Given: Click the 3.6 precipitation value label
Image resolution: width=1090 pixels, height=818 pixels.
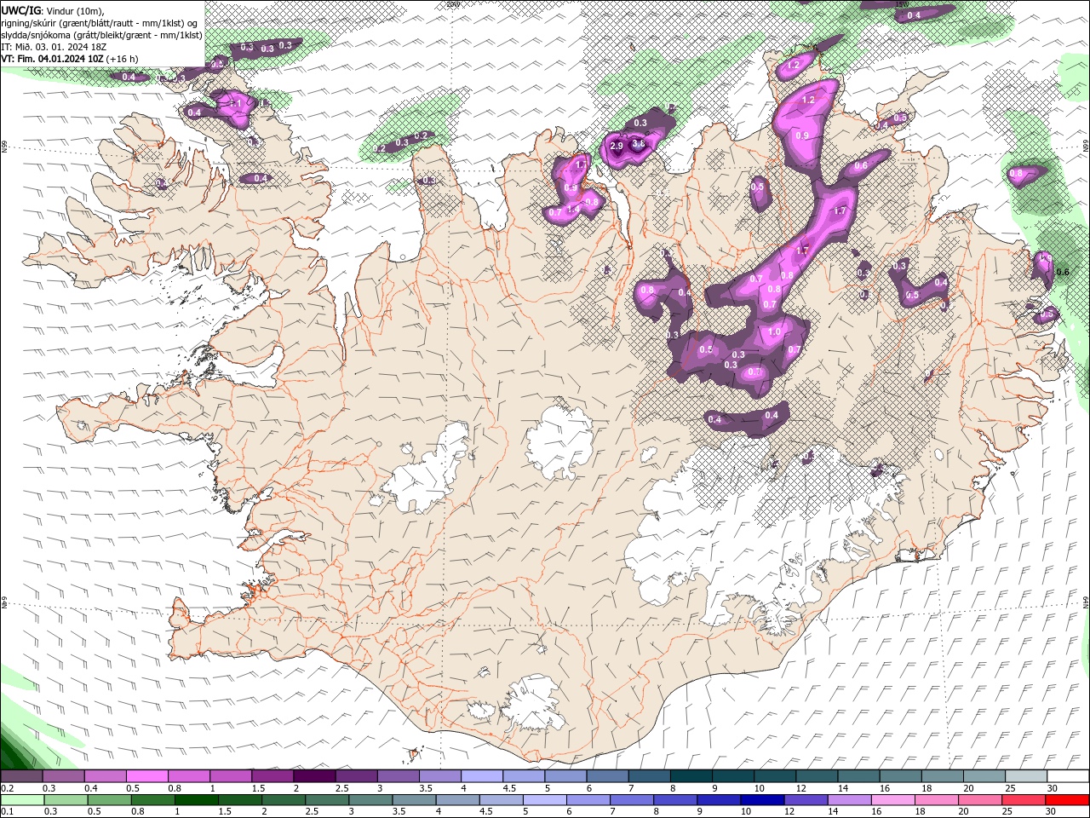Looking at the screenshot, I should (x=639, y=144).
